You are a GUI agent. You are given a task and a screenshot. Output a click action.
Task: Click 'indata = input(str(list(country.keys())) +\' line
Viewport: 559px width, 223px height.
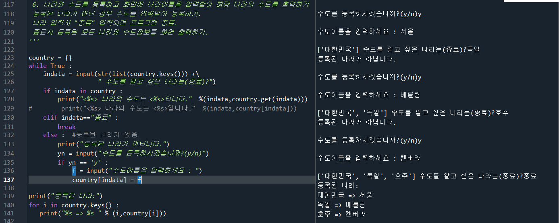click(121, 74)
